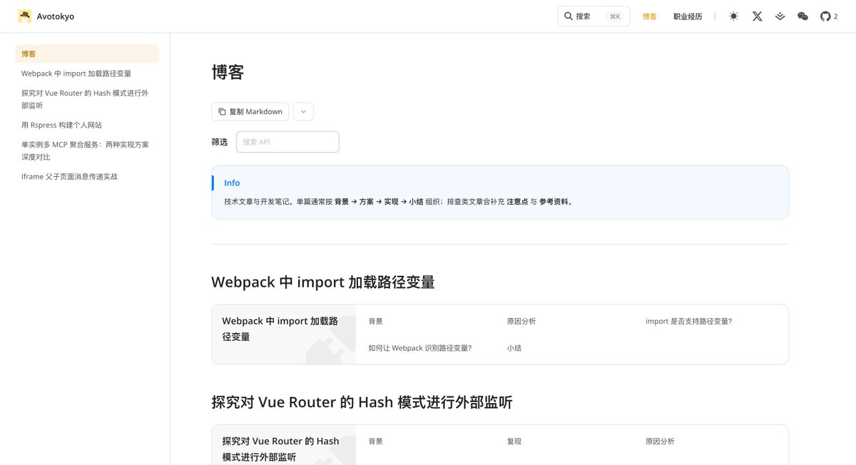Open sidebar article 单实例多 MCP 聚合服务
Viewport: 856px width, 465px height.
pos(85,150)
